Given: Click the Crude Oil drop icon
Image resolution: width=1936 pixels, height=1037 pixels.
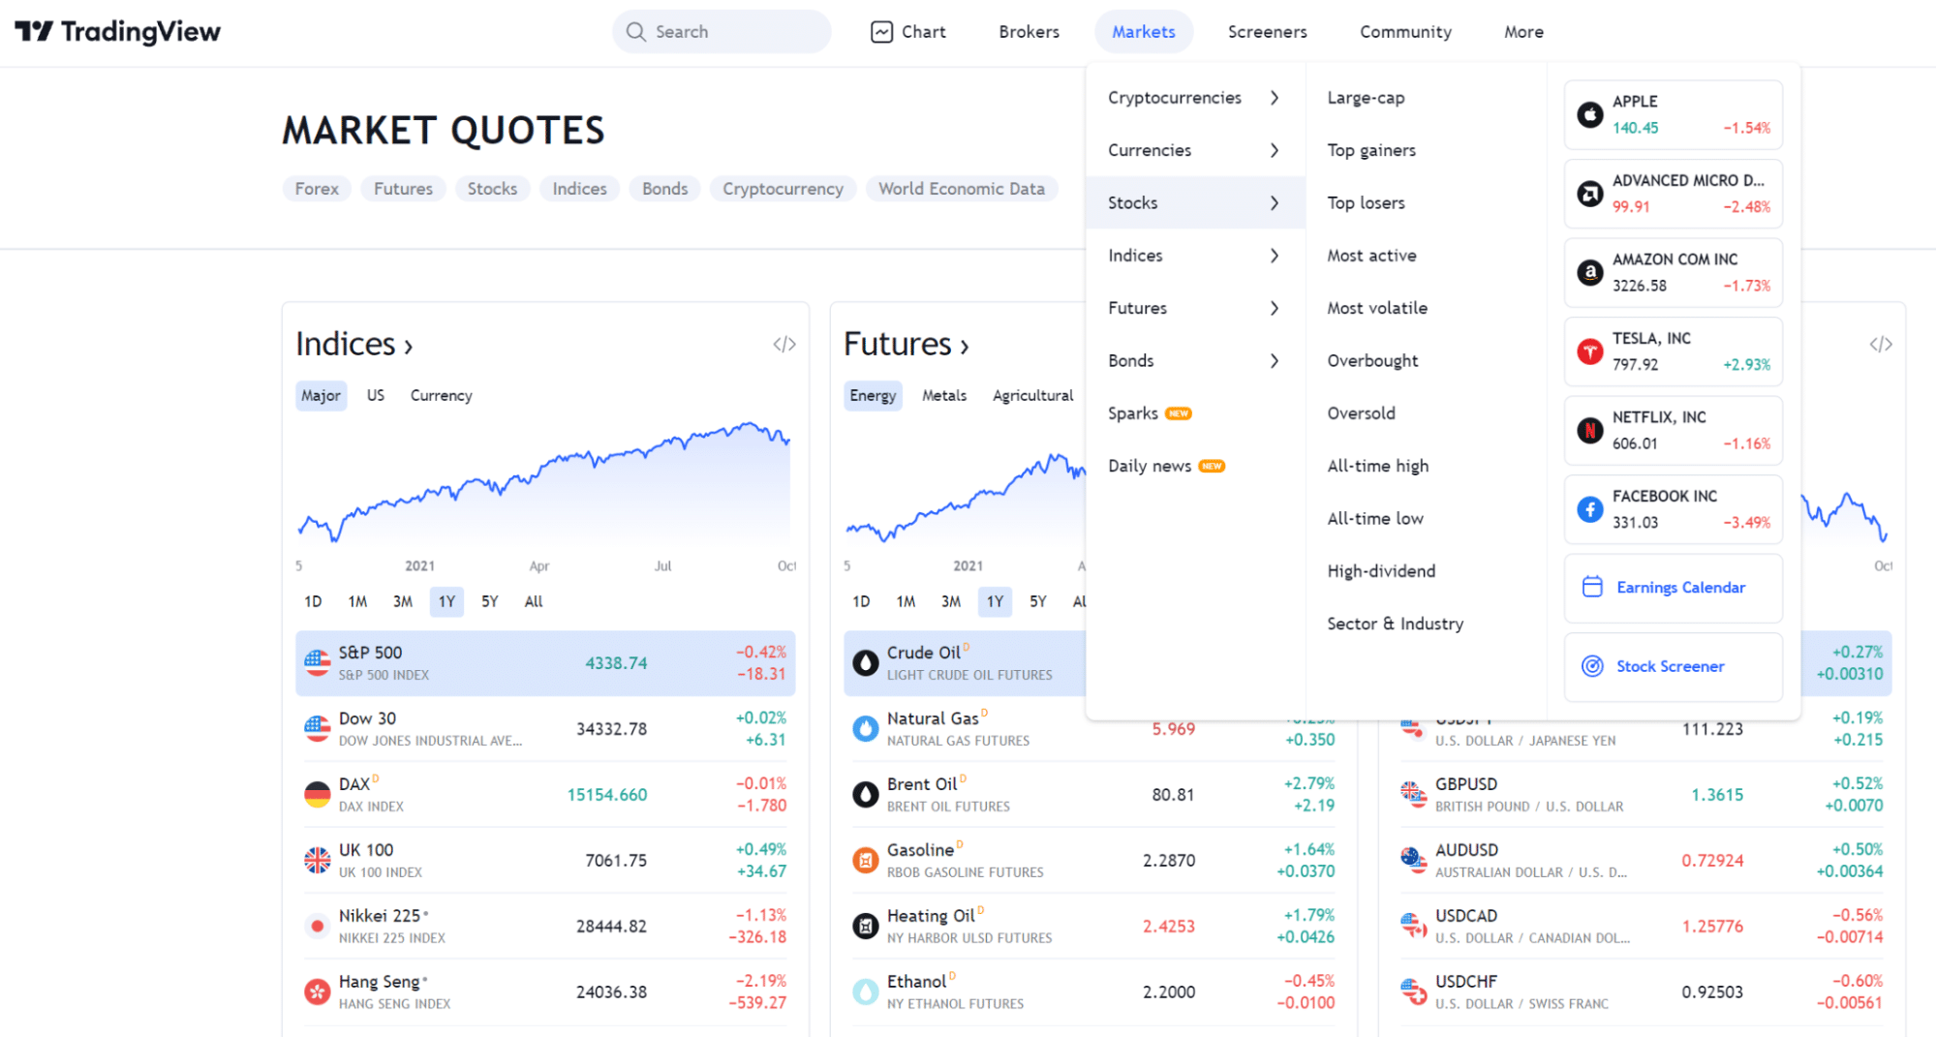Looking at the screenshot, I should pyautogui.click(x=865, y=663).
